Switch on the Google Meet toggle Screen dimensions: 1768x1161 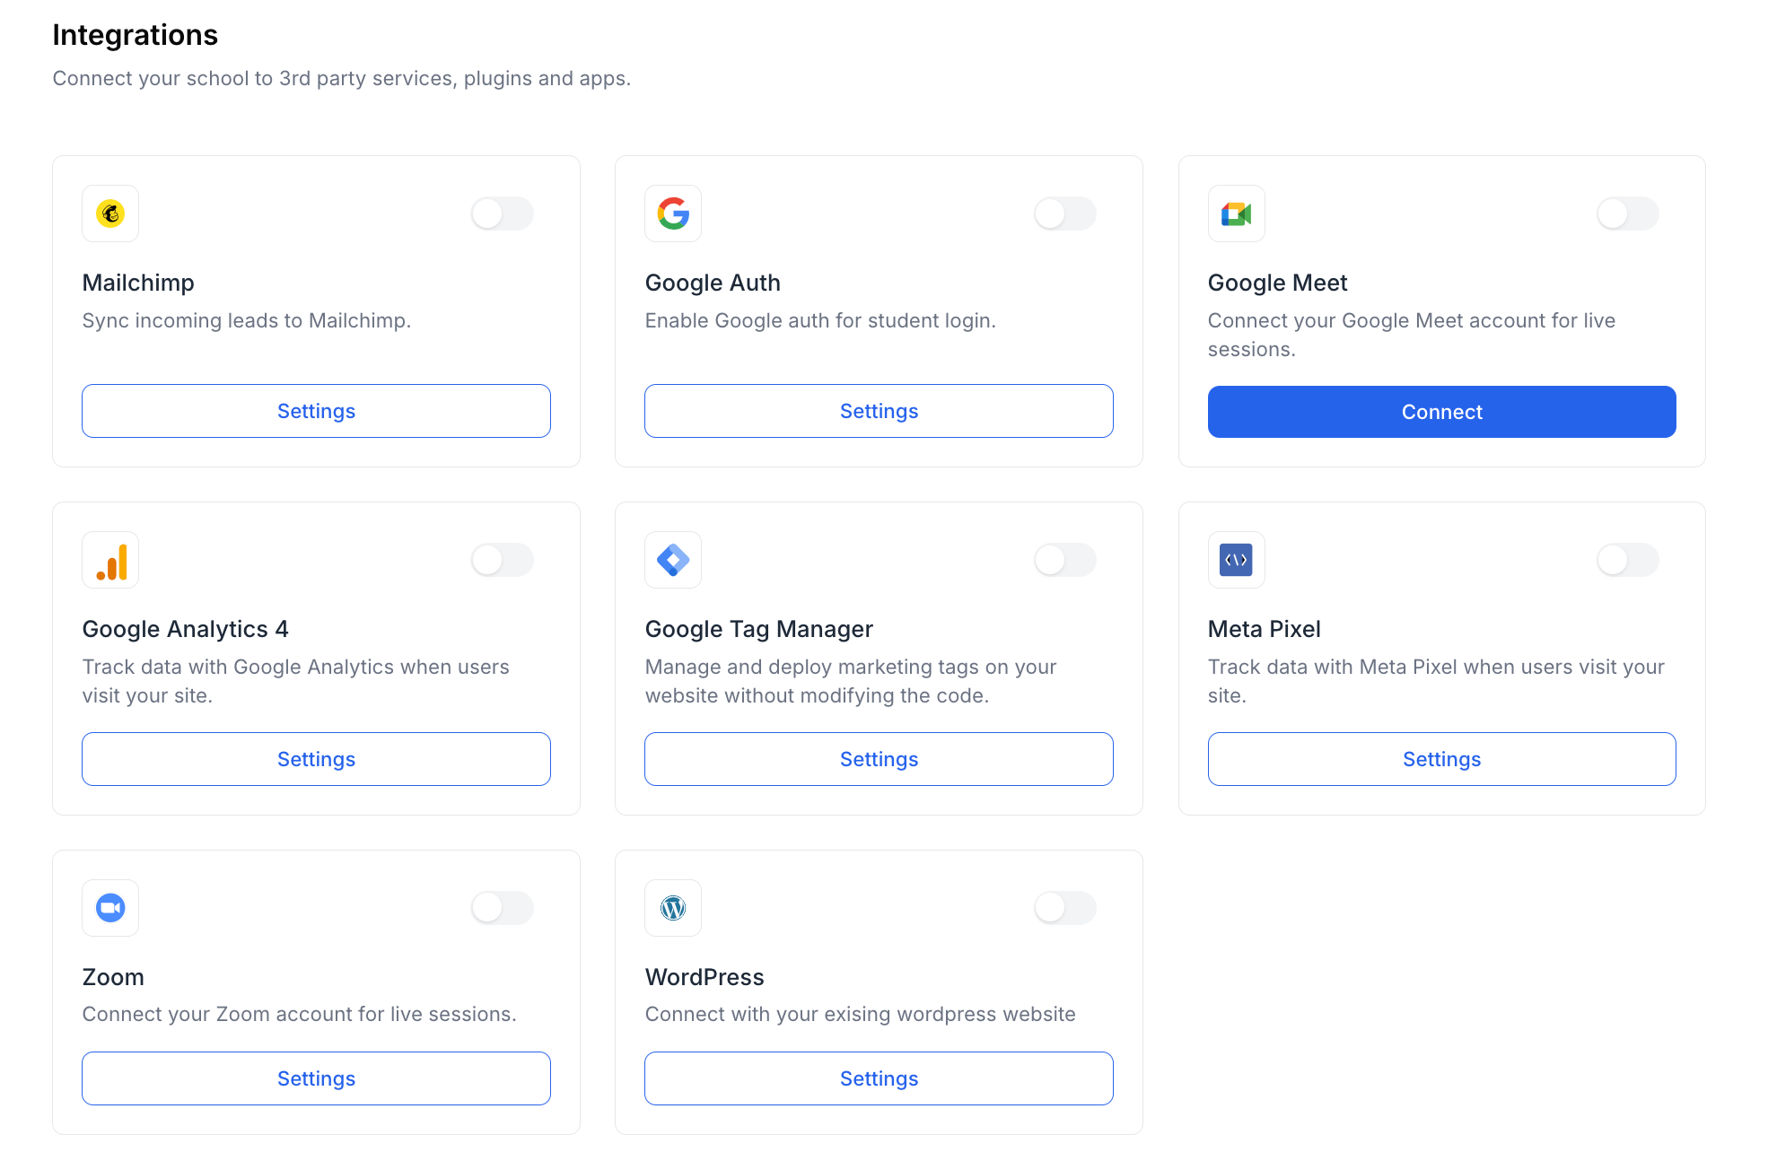(1627, 214)
